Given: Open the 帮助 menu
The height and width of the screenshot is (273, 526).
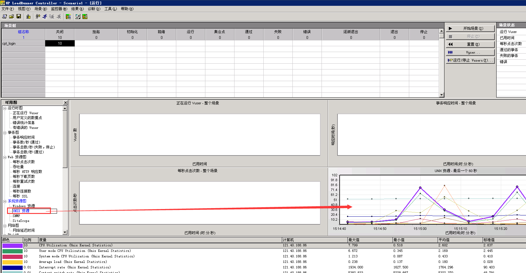Looking at the screenshot, I should [x=127, y=9].
